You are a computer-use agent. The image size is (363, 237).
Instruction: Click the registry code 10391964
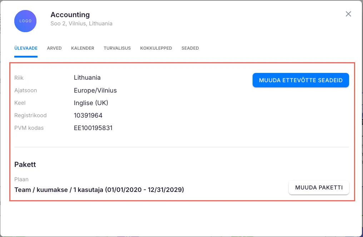tap(88, 115)
